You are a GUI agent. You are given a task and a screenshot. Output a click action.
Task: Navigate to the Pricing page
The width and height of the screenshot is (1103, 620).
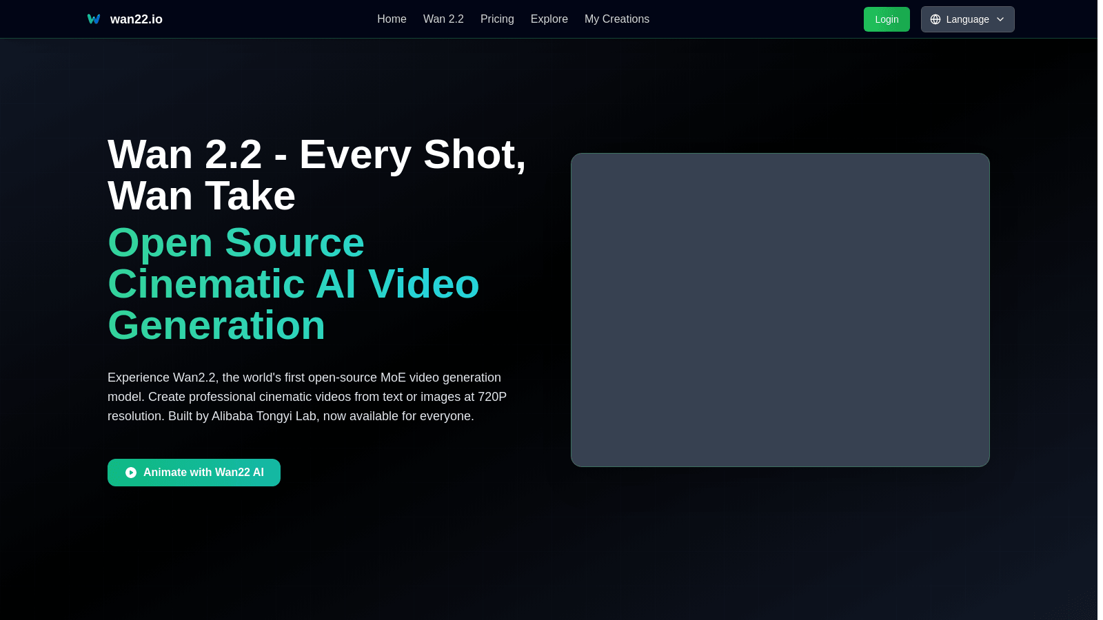coord(496,19)
